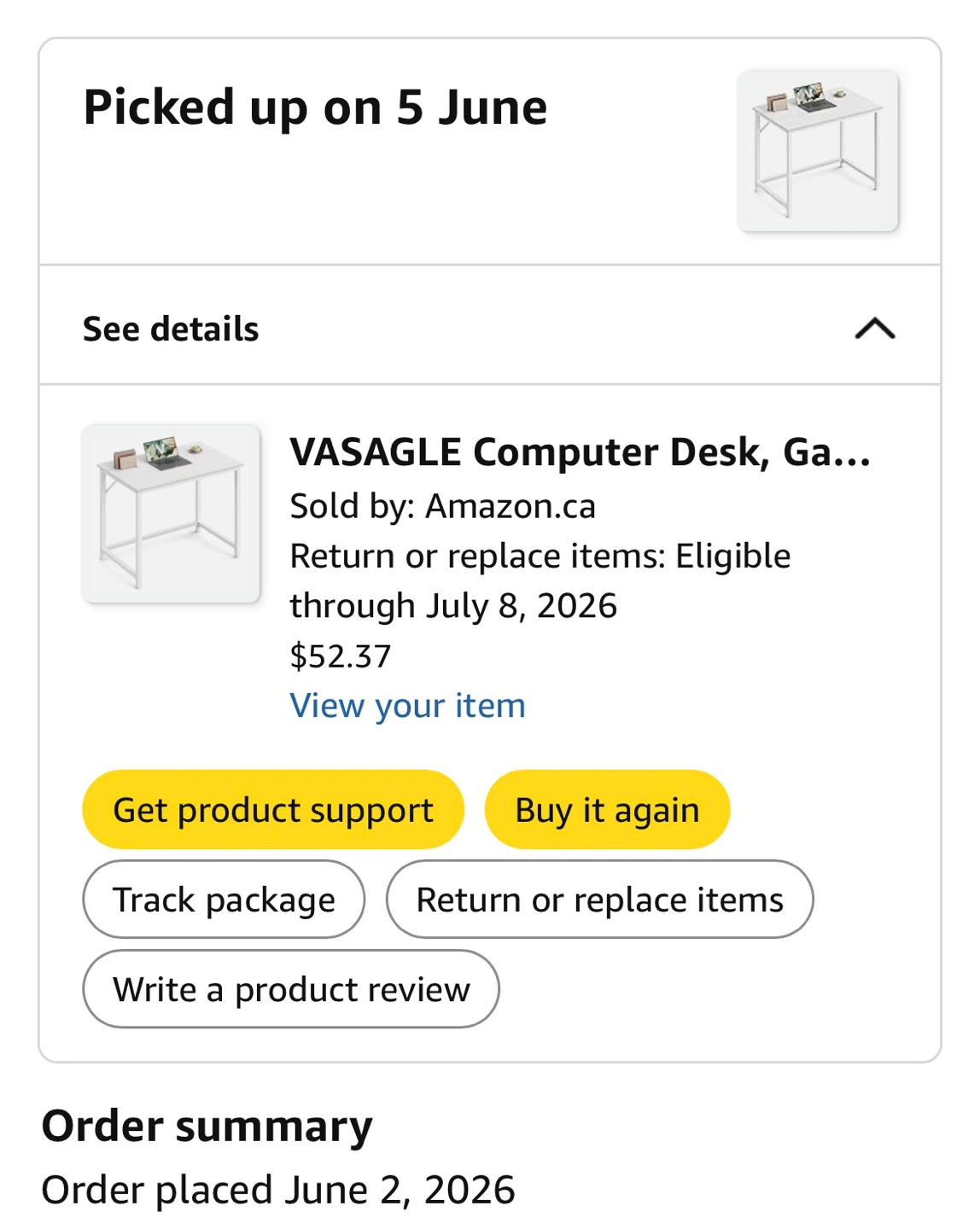
Task: Click the Picked up on 5 June heading
Action: pos(315,108)
